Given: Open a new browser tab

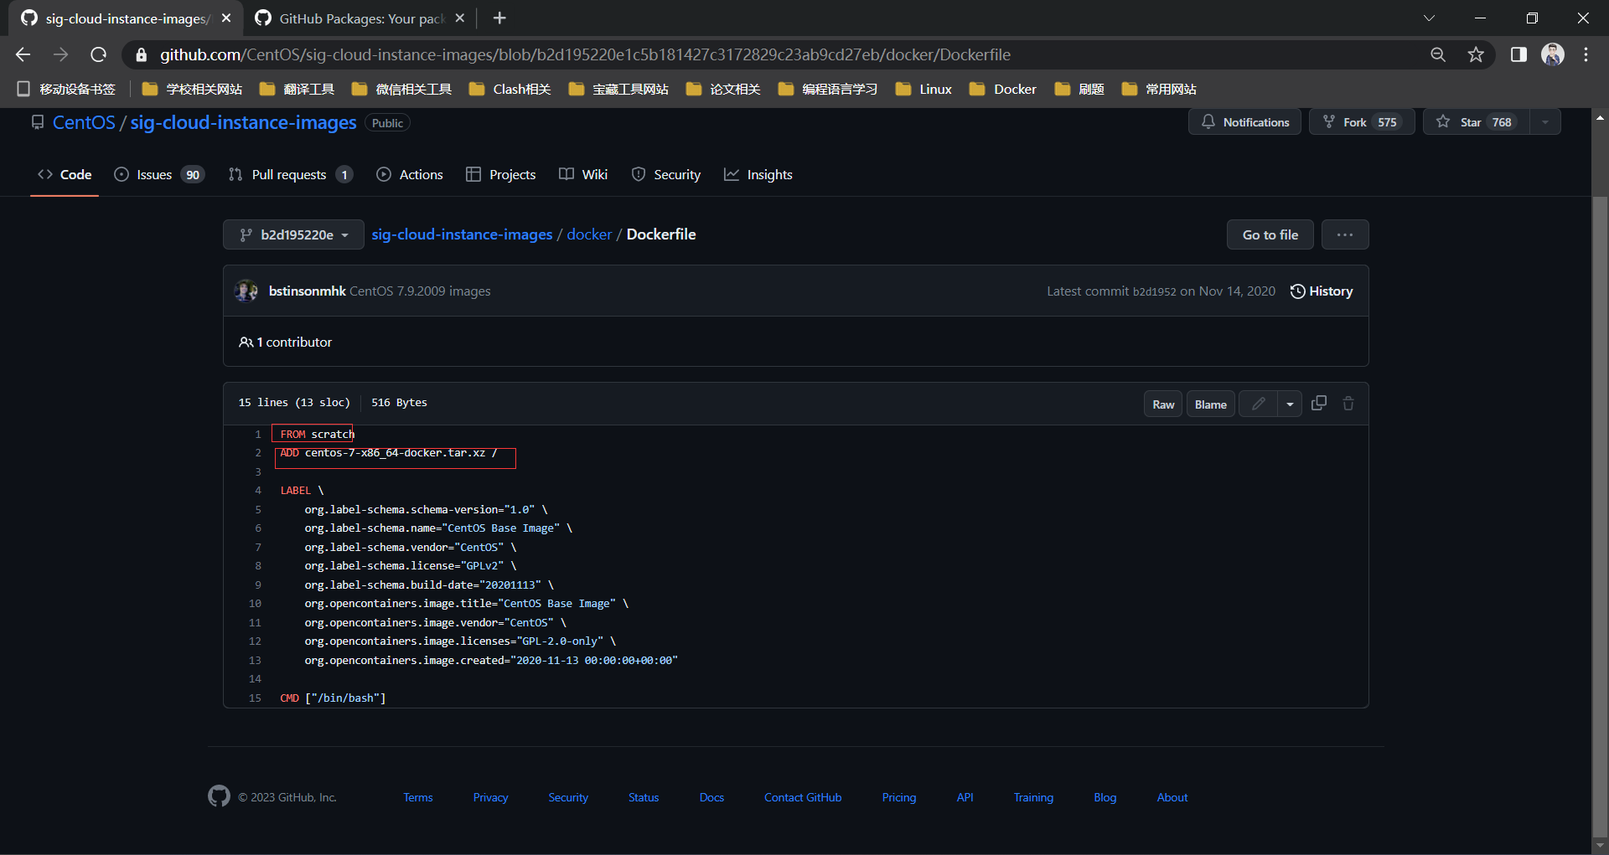Looking at the screenshot, I should coord(499,18).
